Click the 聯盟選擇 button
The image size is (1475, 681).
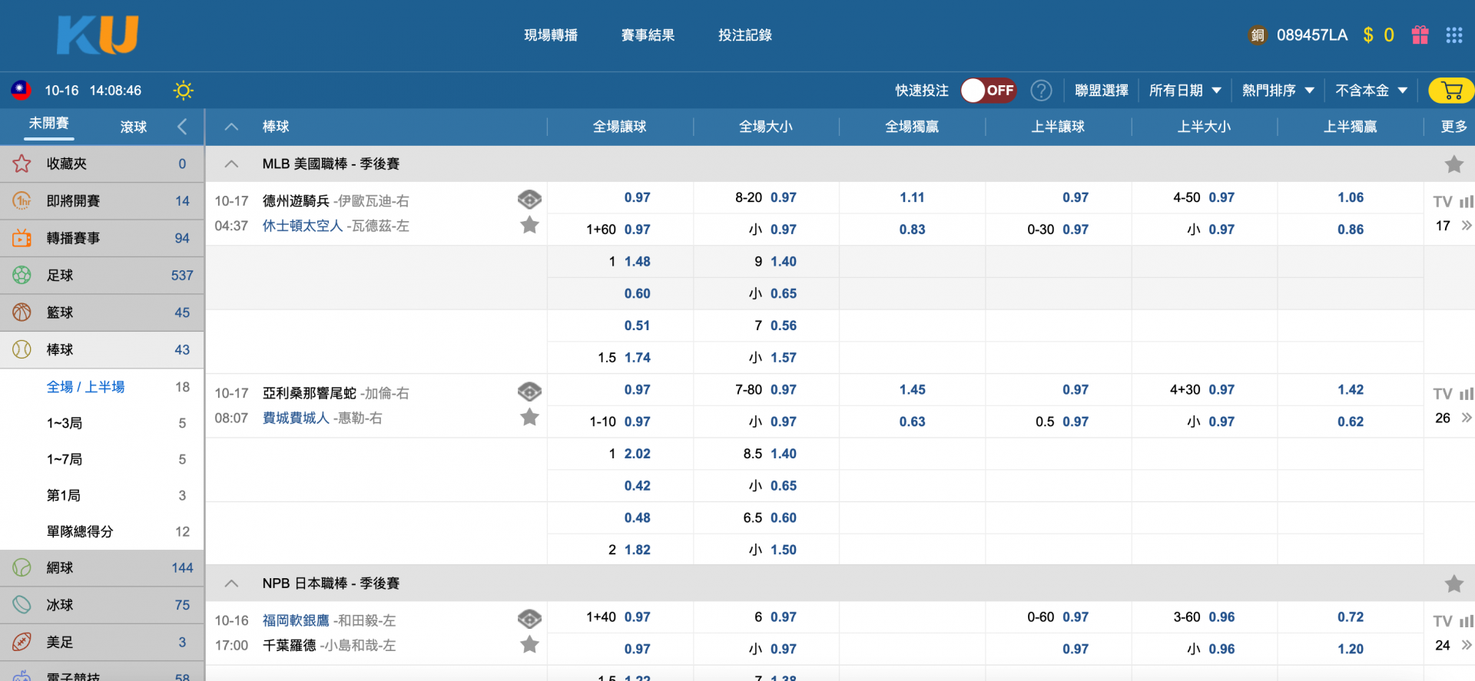tap(1101, 91)
